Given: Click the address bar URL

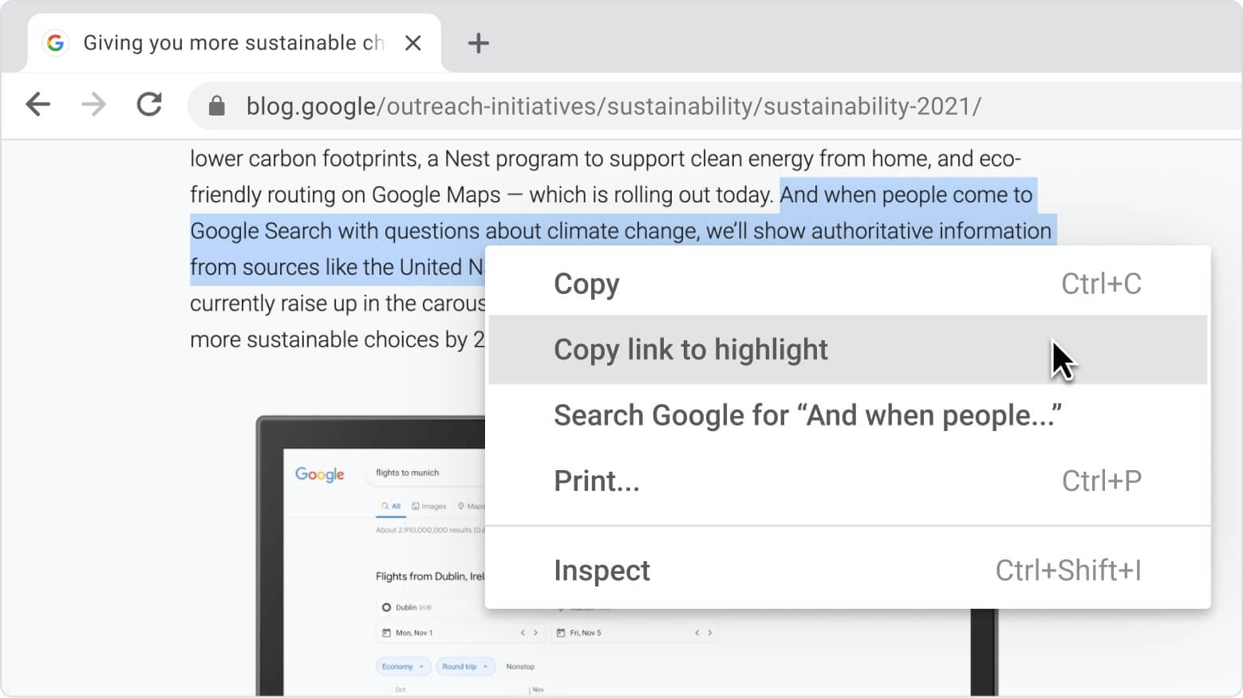Looking at the screenshot, I should pyautogui.click(x=613, y=105).
